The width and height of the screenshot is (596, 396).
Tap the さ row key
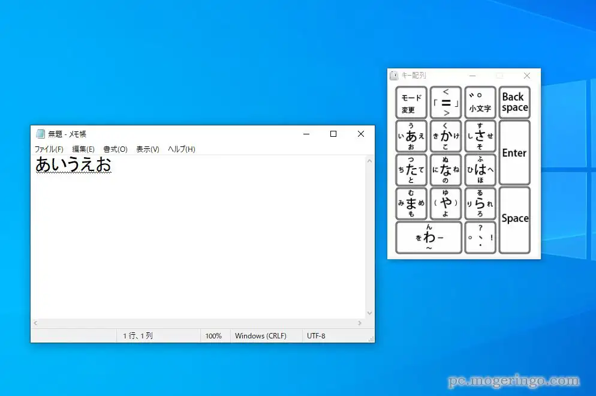(x=480, y=136)
